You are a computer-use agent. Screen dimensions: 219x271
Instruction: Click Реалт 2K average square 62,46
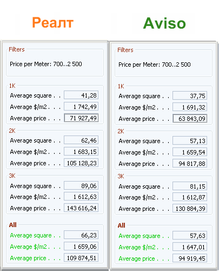[81, 140]
